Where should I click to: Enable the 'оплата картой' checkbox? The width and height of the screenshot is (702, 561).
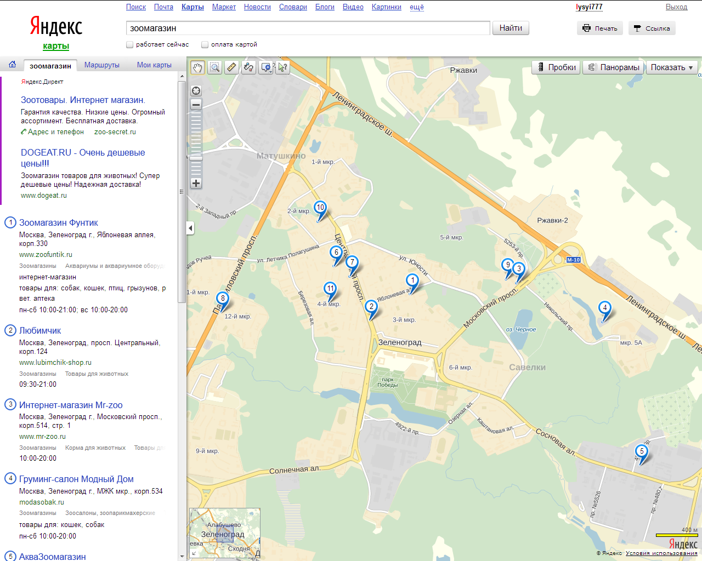(x=205, y=44)
